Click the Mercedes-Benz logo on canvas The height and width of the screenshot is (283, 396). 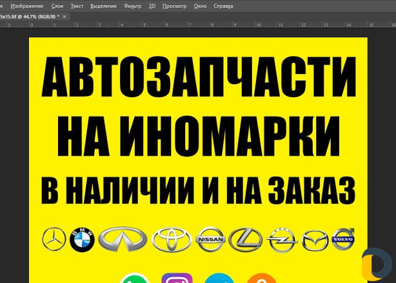tap(54, 239)
